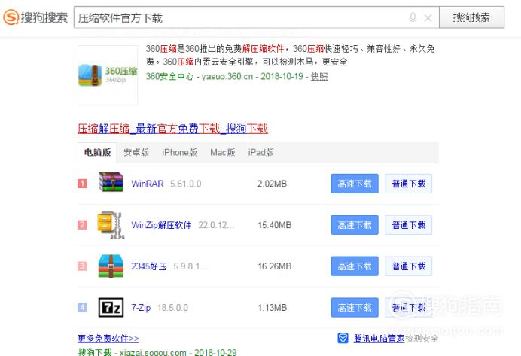This screenshot has height=356, width=521.
Task: Select the 电脑版 tab
Action: 97,153
